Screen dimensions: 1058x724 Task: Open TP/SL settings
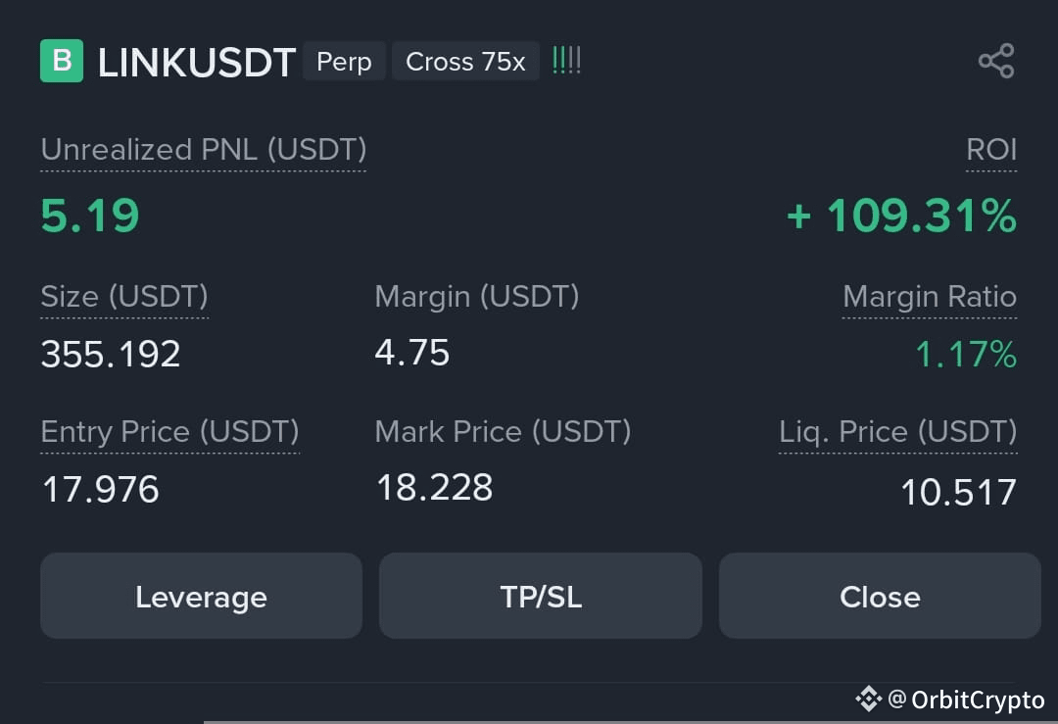click(x=541, y=596)
